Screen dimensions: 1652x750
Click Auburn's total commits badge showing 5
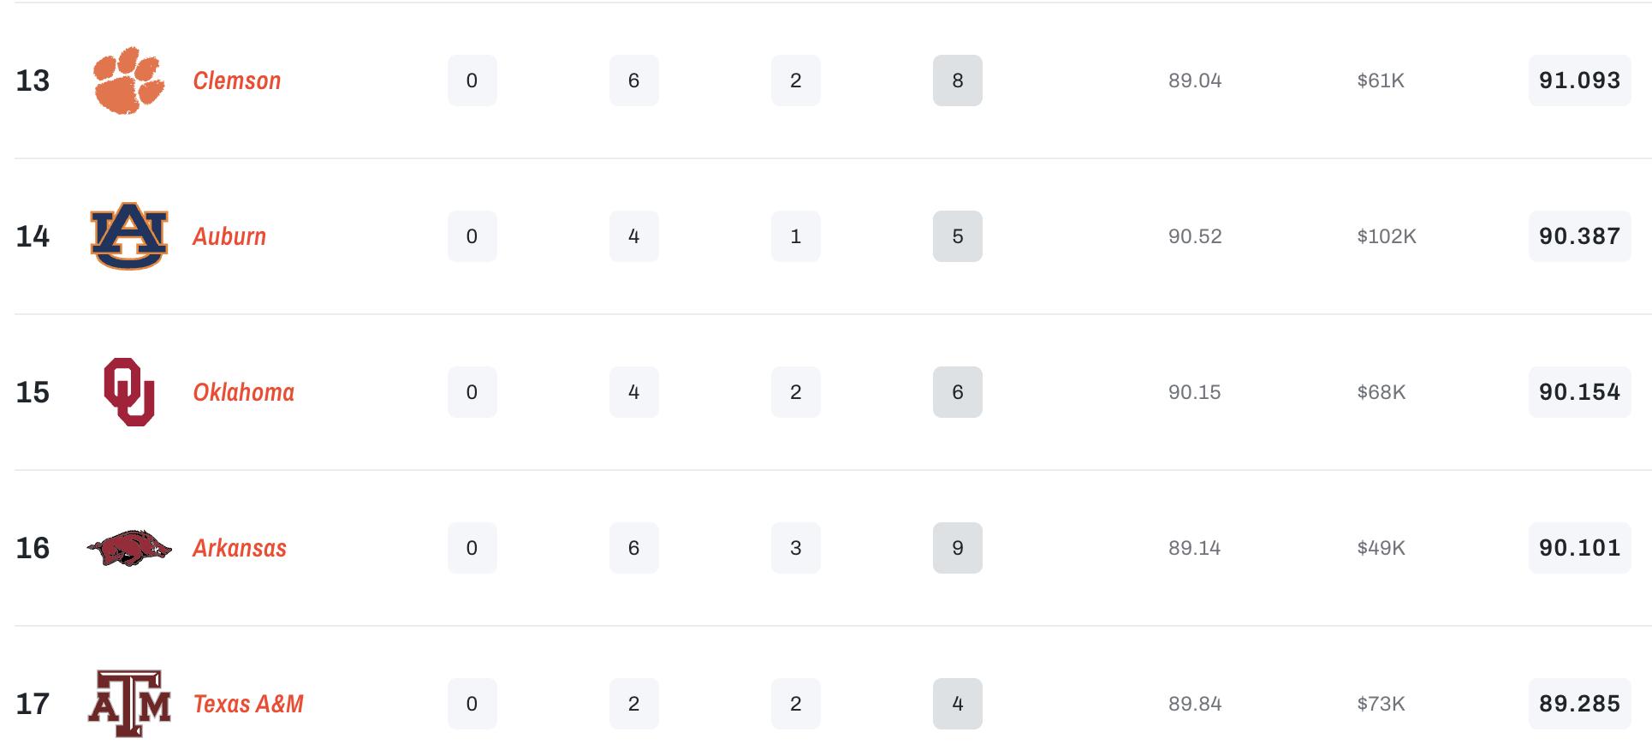[x=957, y=236]
